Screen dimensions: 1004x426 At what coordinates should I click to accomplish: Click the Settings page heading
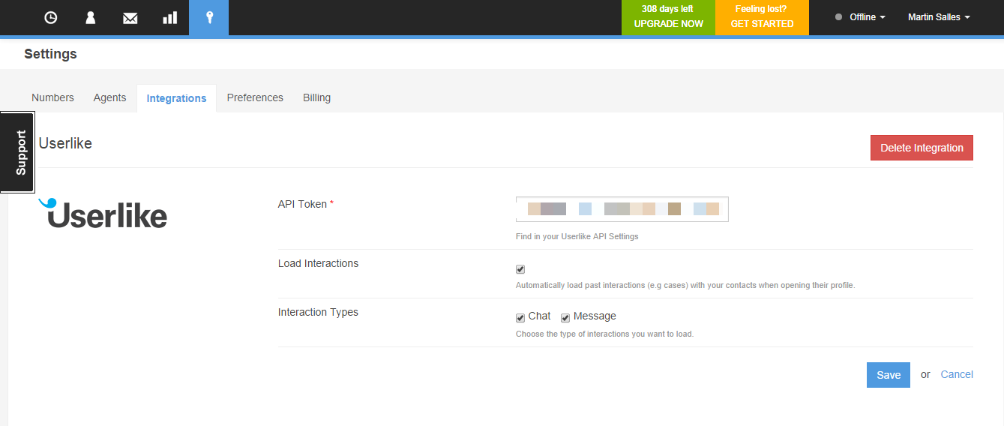(x=50, y=54)
